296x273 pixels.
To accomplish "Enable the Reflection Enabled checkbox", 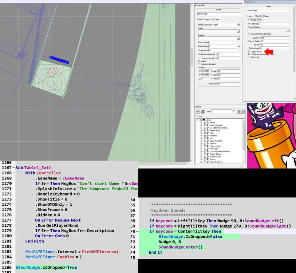I will pos(199,64).
